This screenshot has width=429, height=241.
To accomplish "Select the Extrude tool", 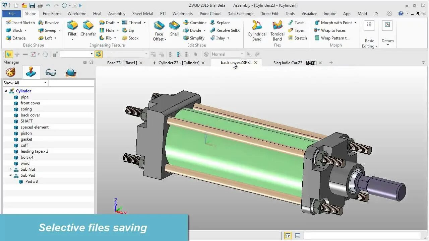I will tap(15, 38).
